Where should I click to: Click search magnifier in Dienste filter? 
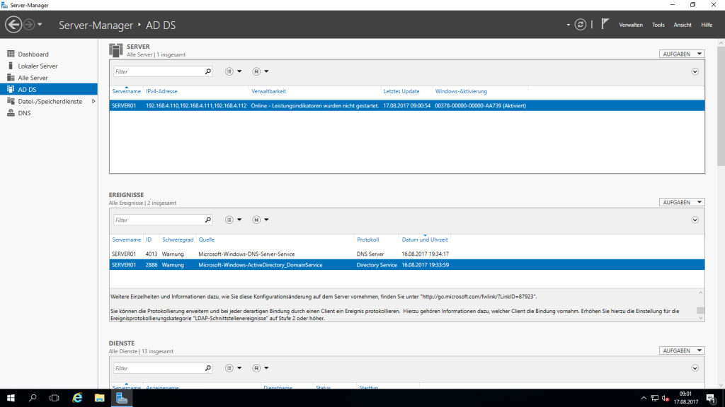(x=208, y=368)
